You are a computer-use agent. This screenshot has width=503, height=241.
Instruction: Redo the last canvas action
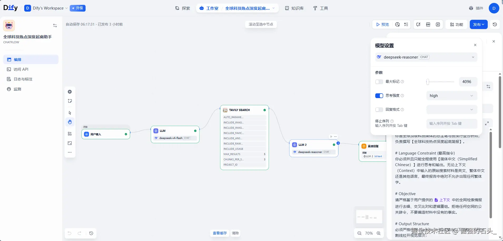click(80, 233)
